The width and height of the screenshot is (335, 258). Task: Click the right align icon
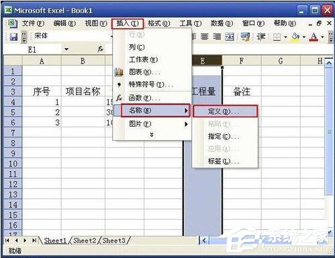pos(217,37)
